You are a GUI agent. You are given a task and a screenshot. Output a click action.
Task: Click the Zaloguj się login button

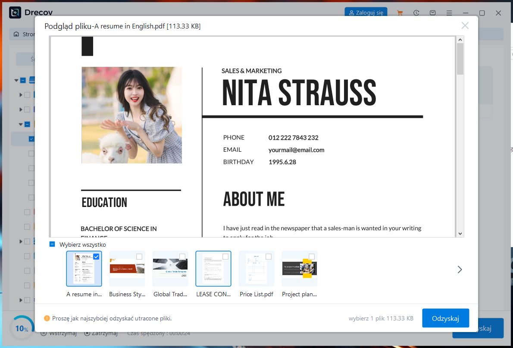point(366,13)
